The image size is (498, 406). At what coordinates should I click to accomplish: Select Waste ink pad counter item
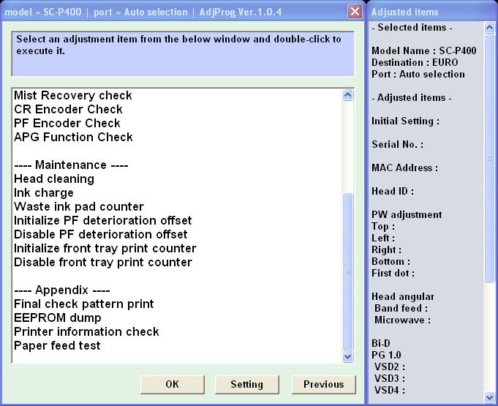79,207
